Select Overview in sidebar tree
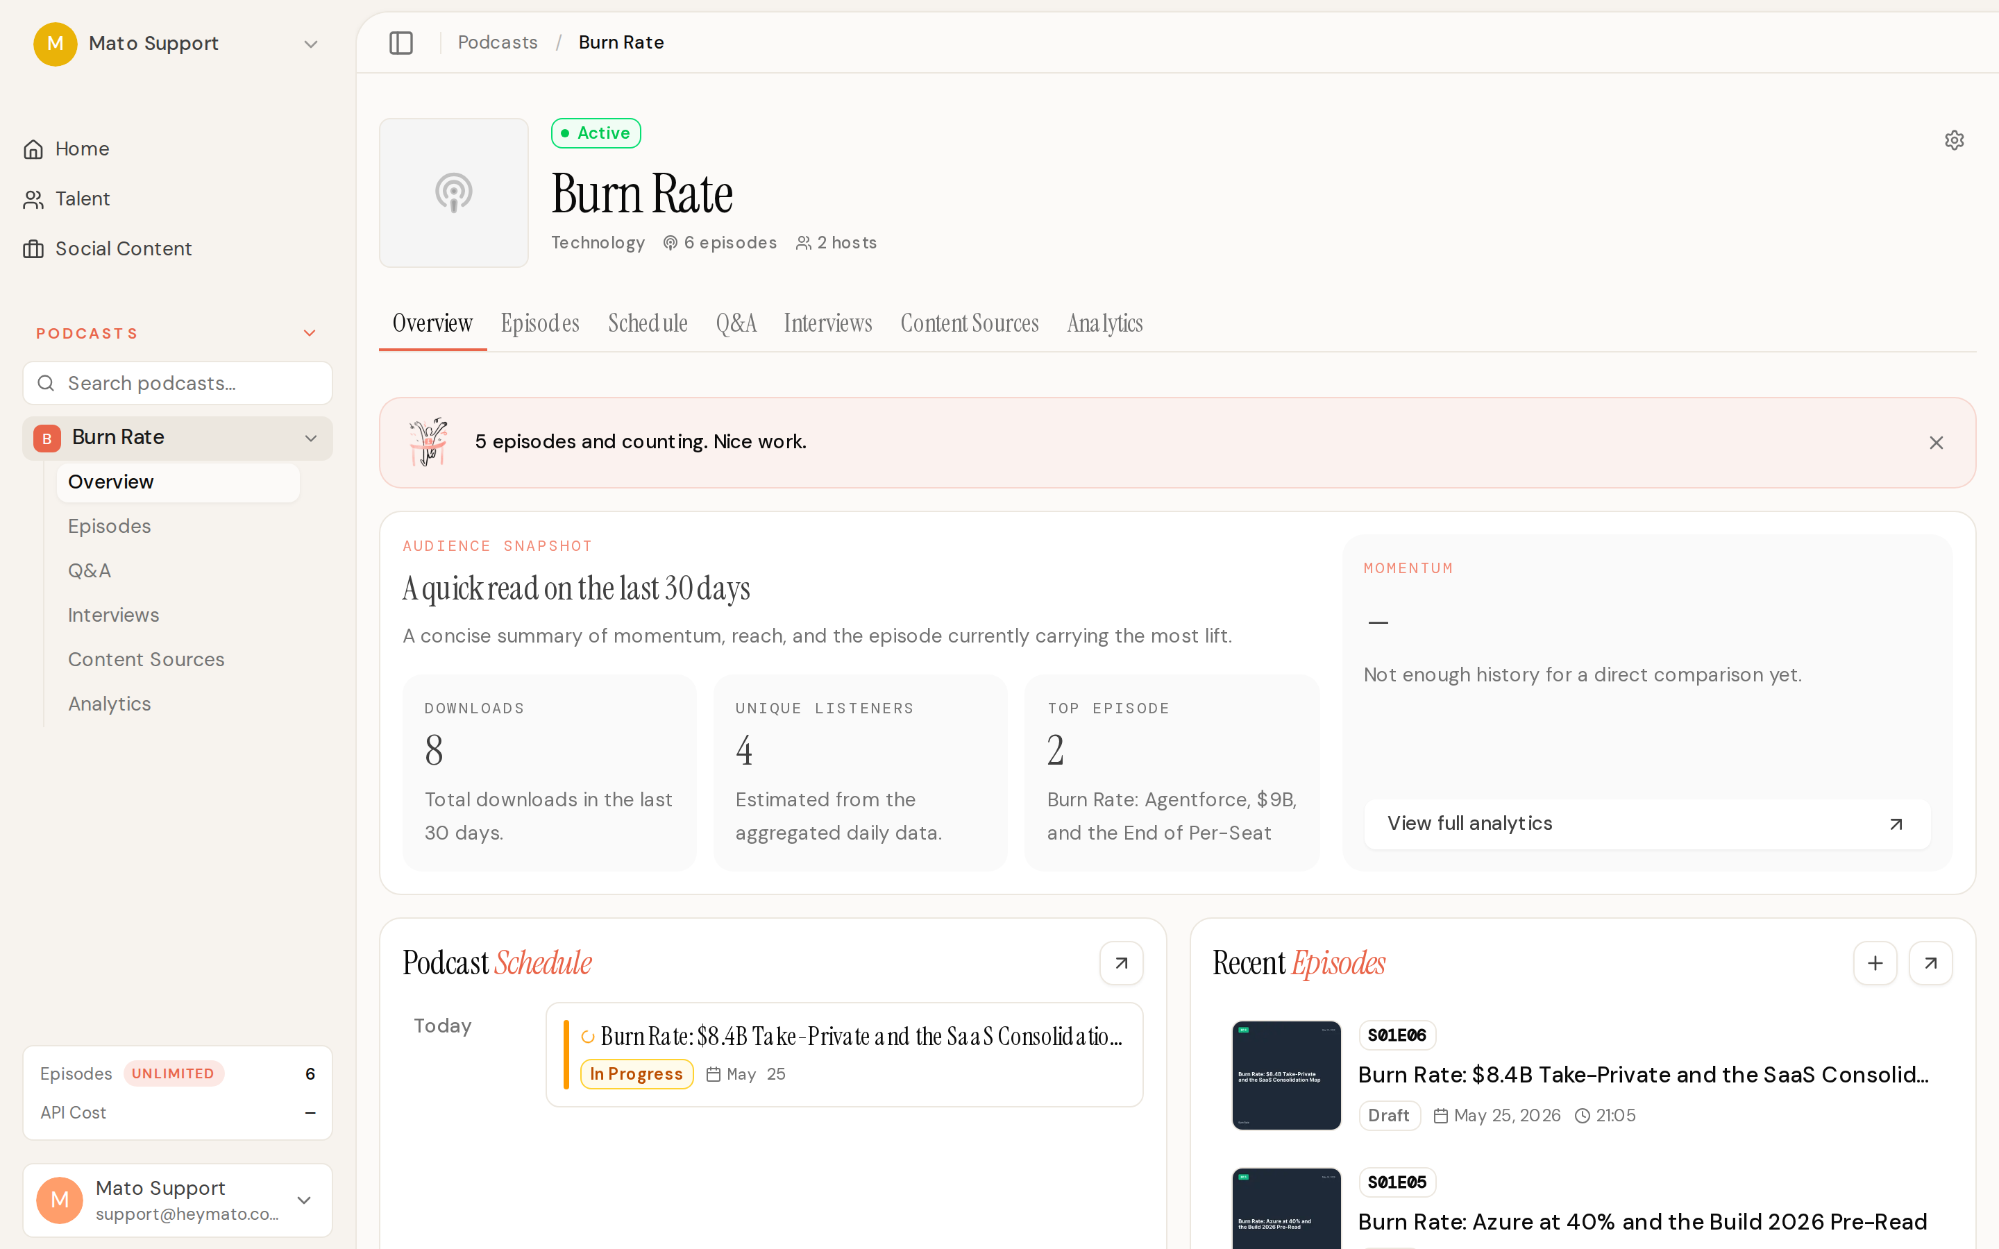The height and width of the screenshot is (1249, 1999). [178, 482]
